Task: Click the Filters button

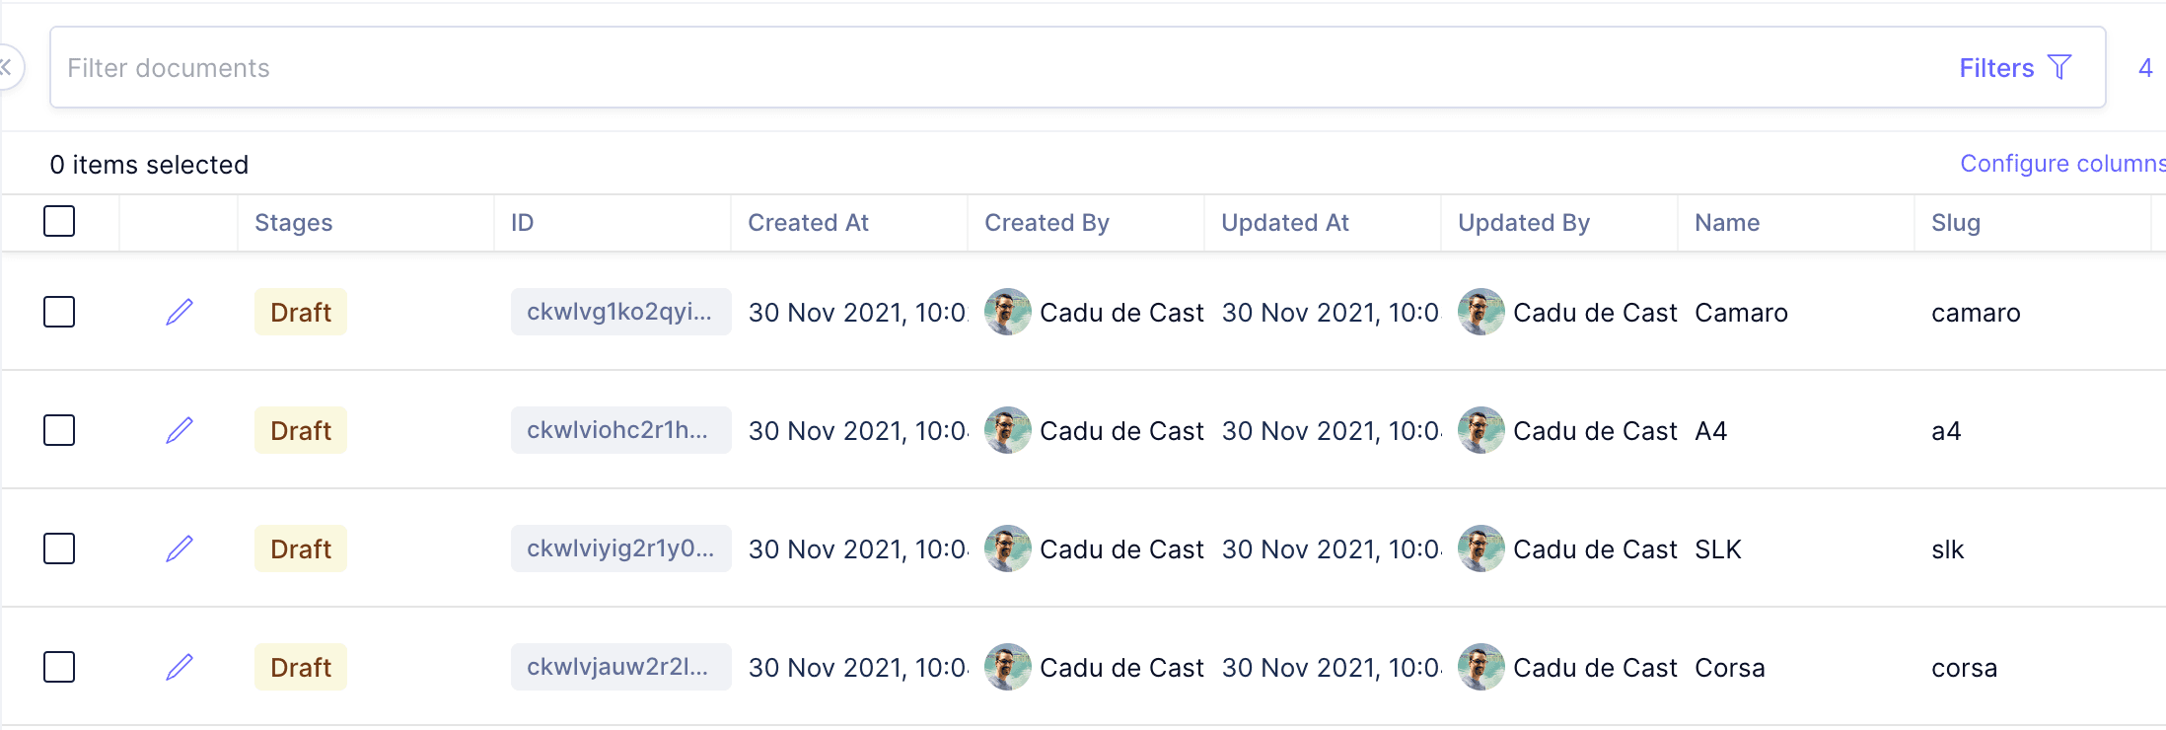Action: (x=1995, y=67)
